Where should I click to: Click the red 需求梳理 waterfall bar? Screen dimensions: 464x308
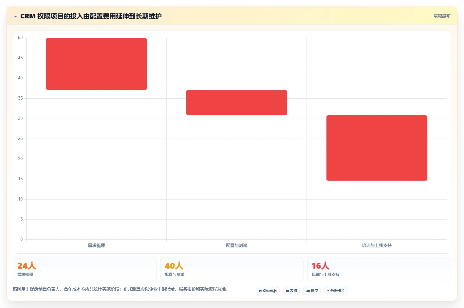pos(96,64)
